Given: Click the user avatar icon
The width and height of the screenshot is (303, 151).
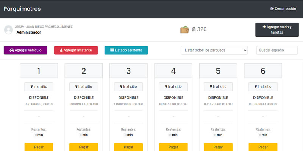Looking at the screenshot, I should click(8, 29).
